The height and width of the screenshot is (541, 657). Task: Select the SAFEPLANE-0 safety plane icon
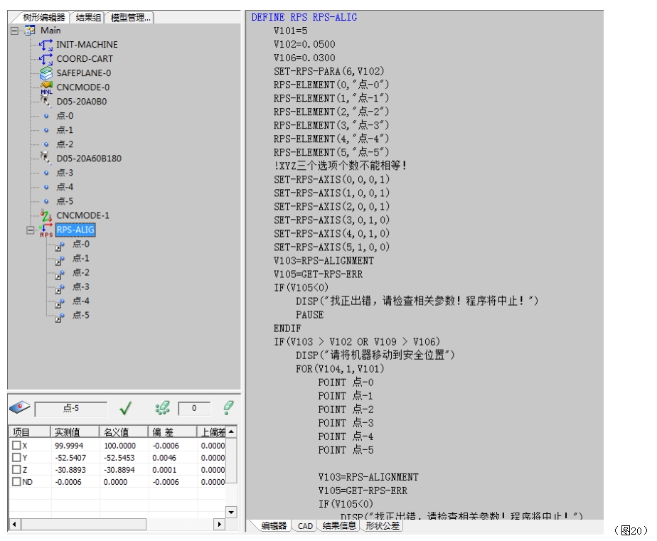pos(45,73)
